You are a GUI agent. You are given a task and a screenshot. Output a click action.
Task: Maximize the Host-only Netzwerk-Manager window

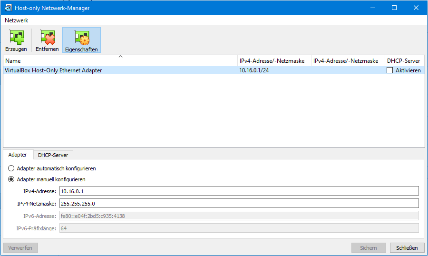click(394, 8)
